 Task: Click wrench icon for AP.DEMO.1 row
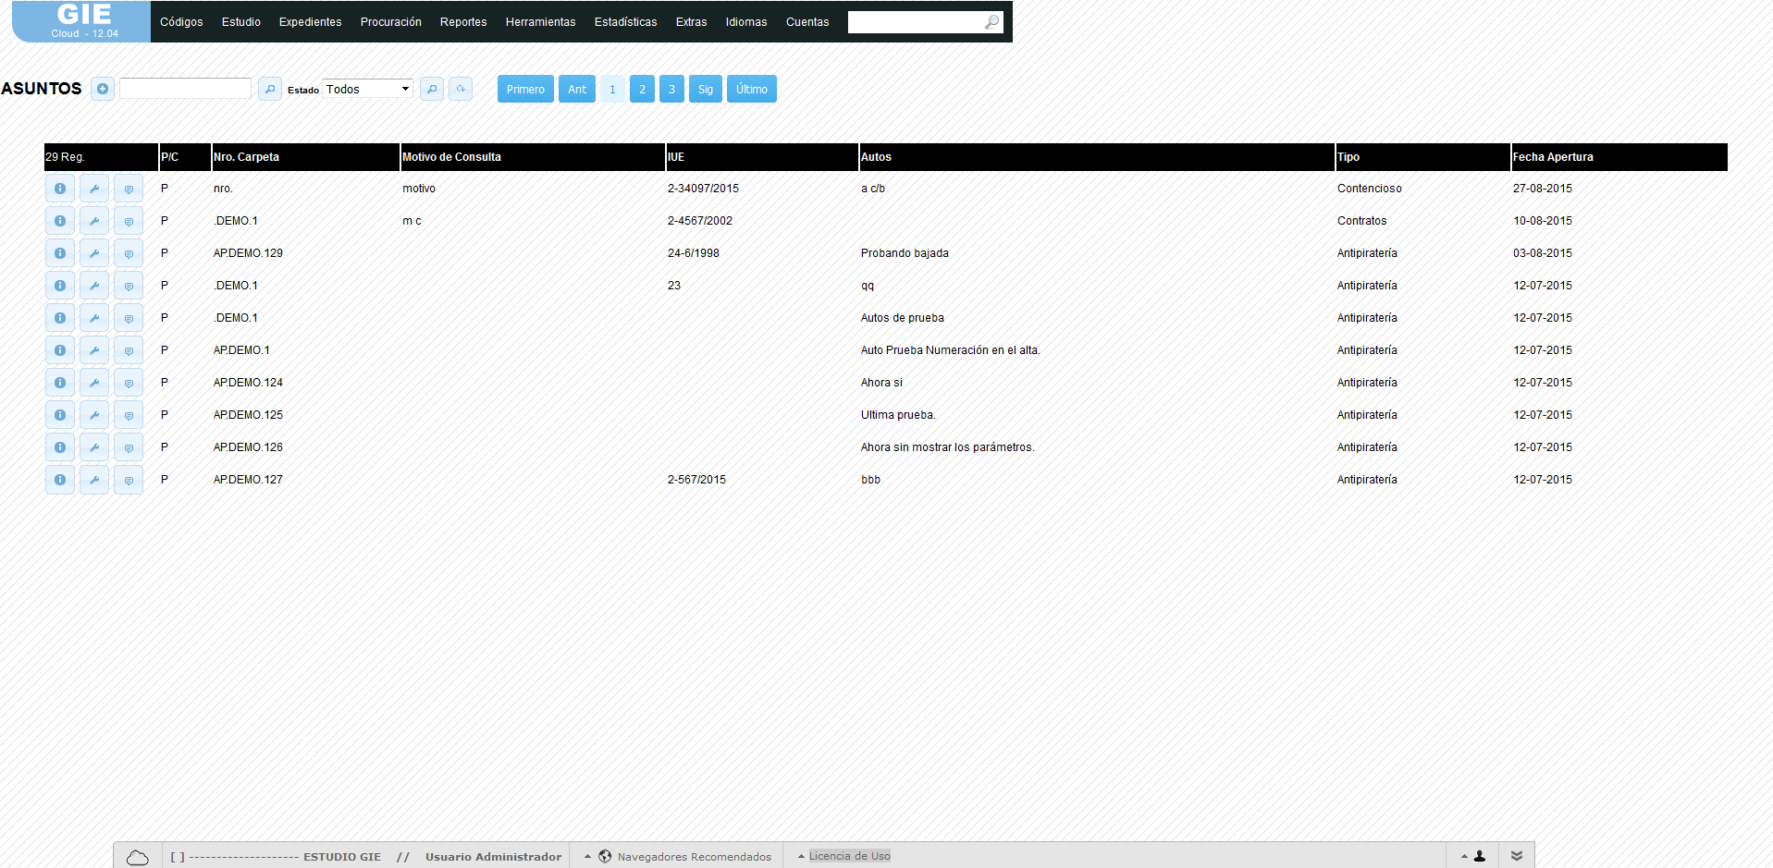click(94, 350)
